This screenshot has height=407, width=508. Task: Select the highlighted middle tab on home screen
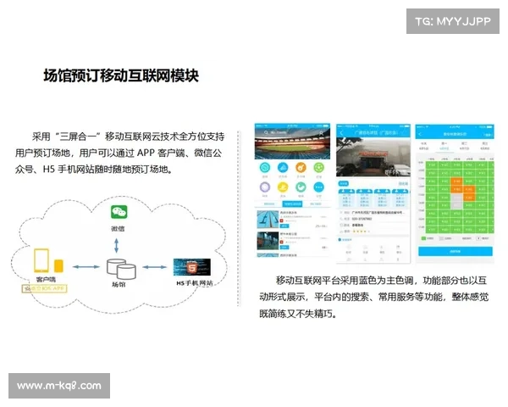tap(293, 203)
